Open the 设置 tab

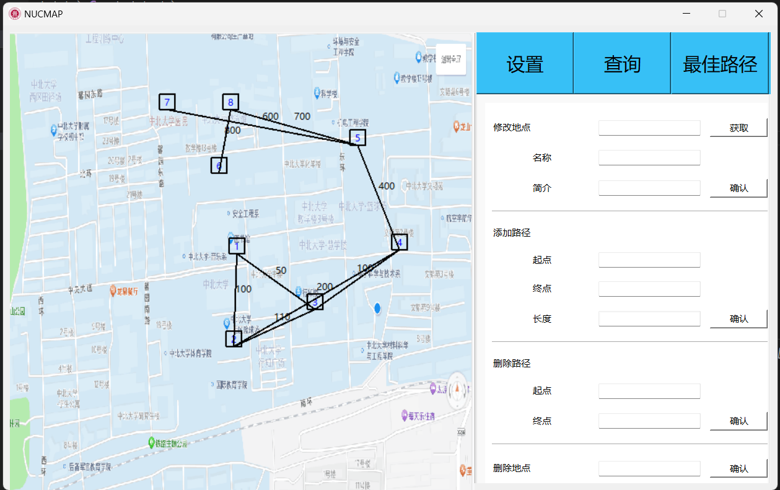point(525,64)
